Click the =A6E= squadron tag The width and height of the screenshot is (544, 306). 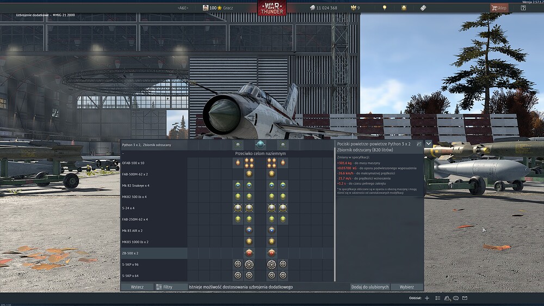click(x=182, y=8)
